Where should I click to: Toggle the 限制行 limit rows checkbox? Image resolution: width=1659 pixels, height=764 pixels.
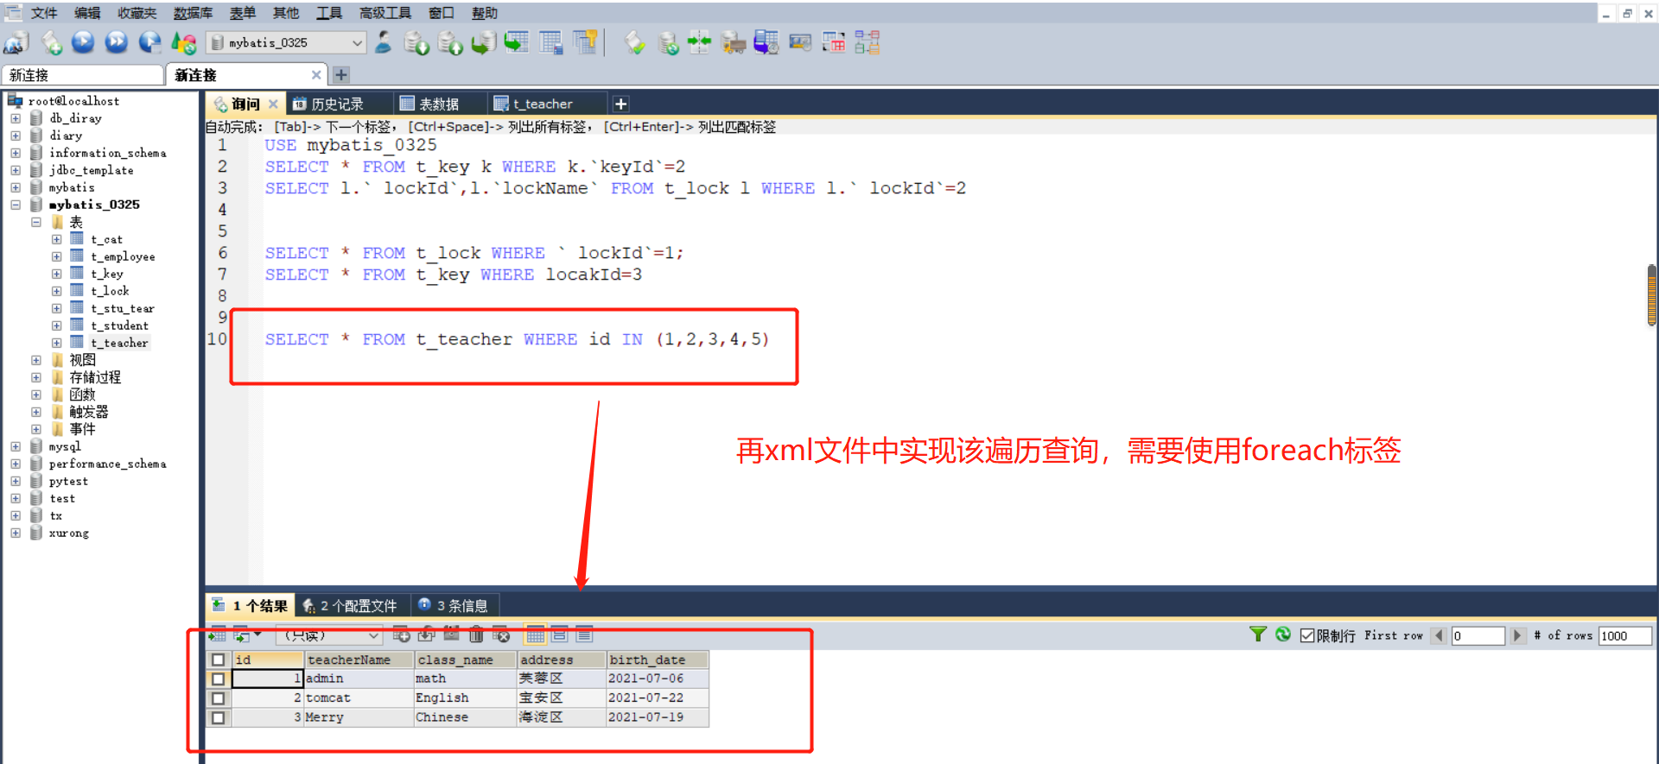pos(1307,635)
